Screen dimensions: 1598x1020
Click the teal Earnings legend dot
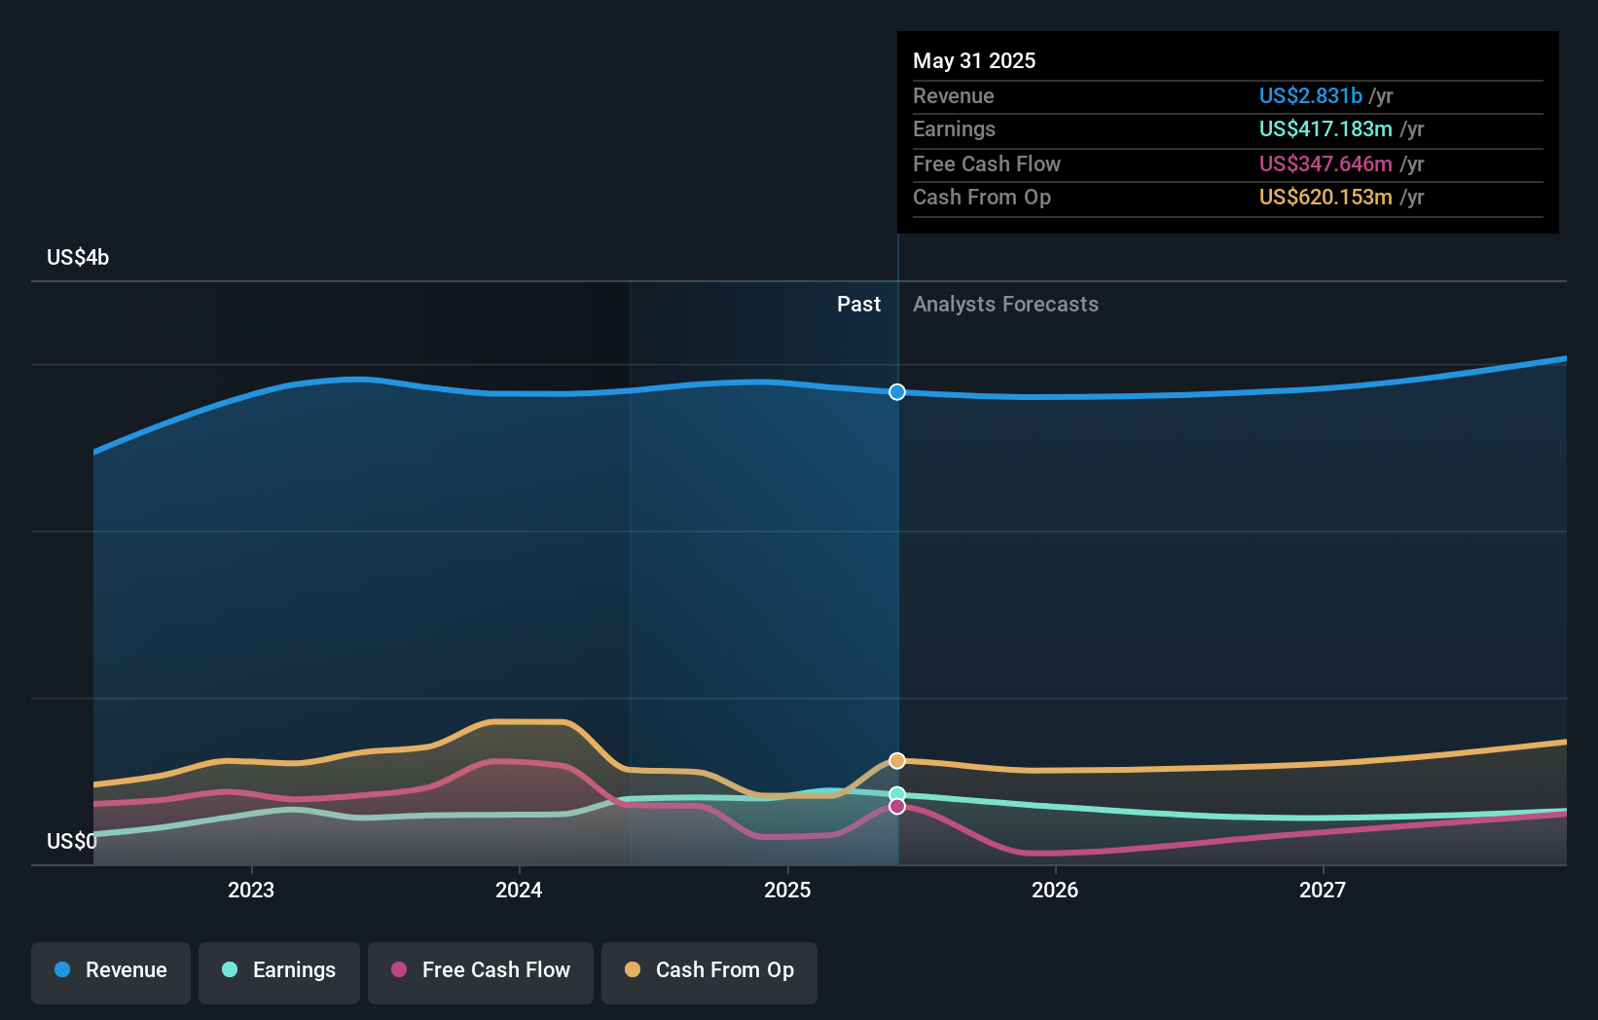[x=230, y=969]
